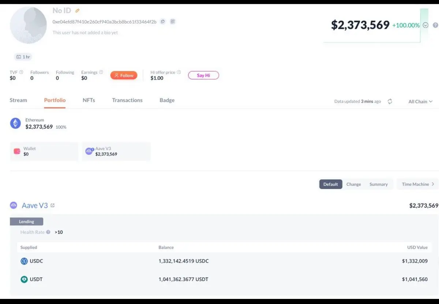Click the Following count
Screen dimensions: 439x304
(x=57, y=78)
